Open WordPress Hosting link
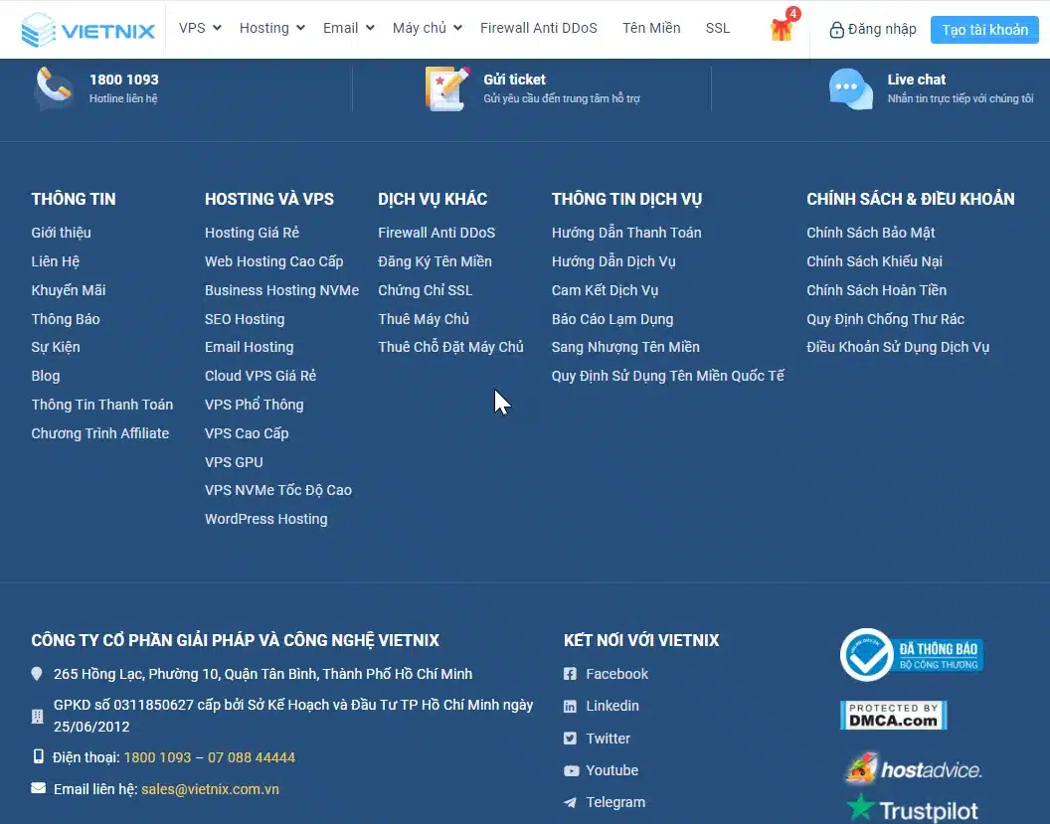Image resolution: width=1050 pixels, height=824 pixels. (x=265, y=520)
